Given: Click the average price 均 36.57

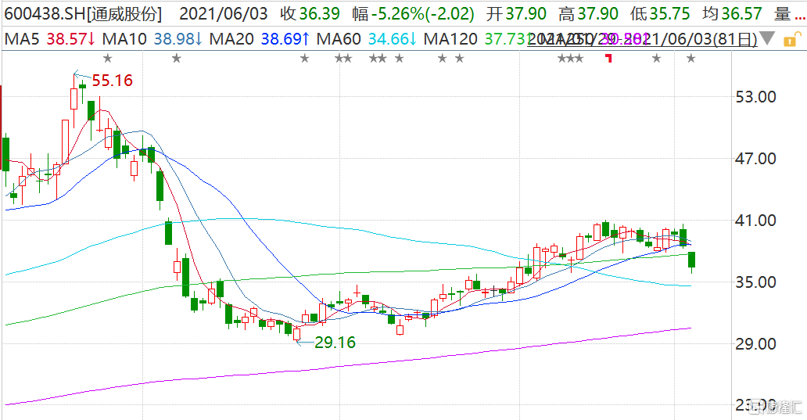Looking at the screenshot, I should pyautogui.click(x=733, y=14).
